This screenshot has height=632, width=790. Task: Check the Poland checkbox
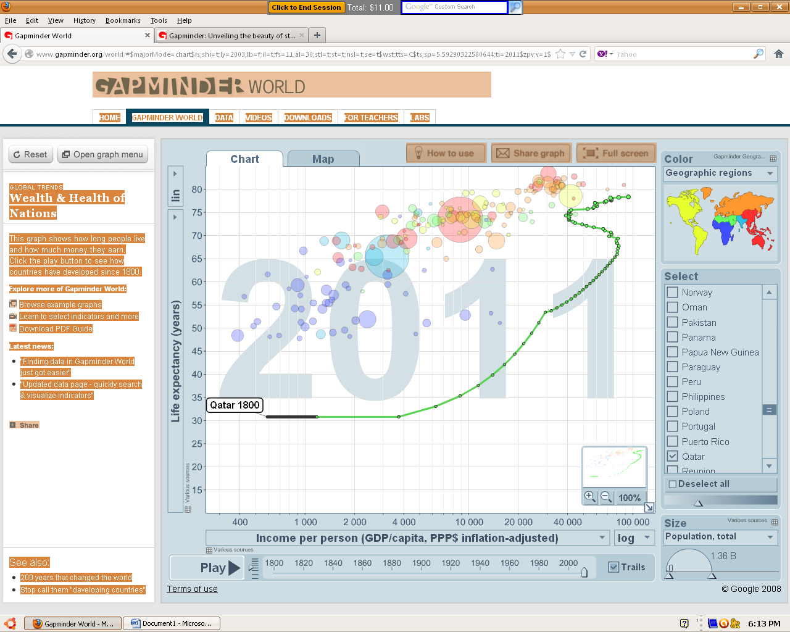coord(673,411)
